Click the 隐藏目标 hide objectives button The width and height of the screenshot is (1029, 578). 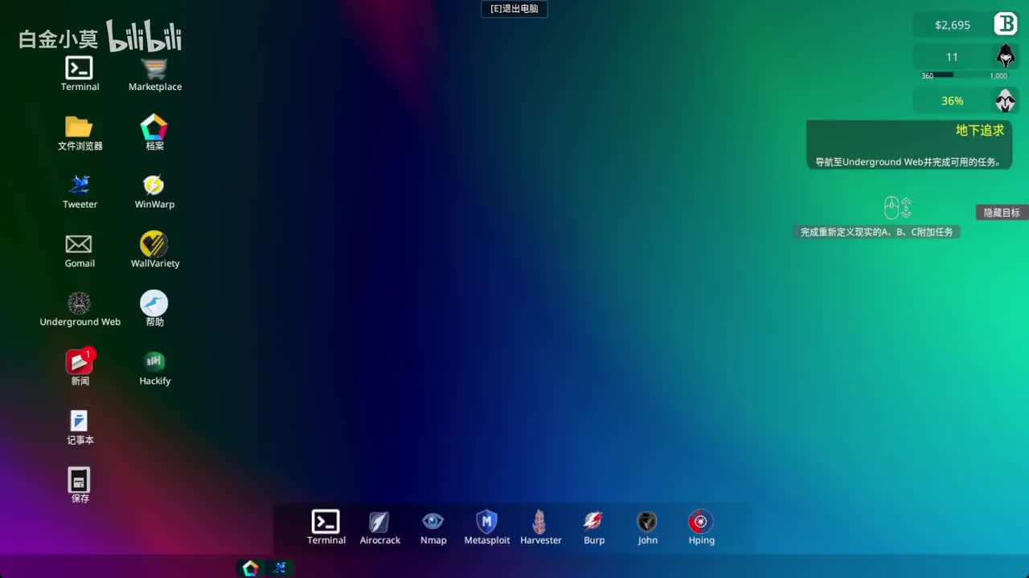point(1002,213)
